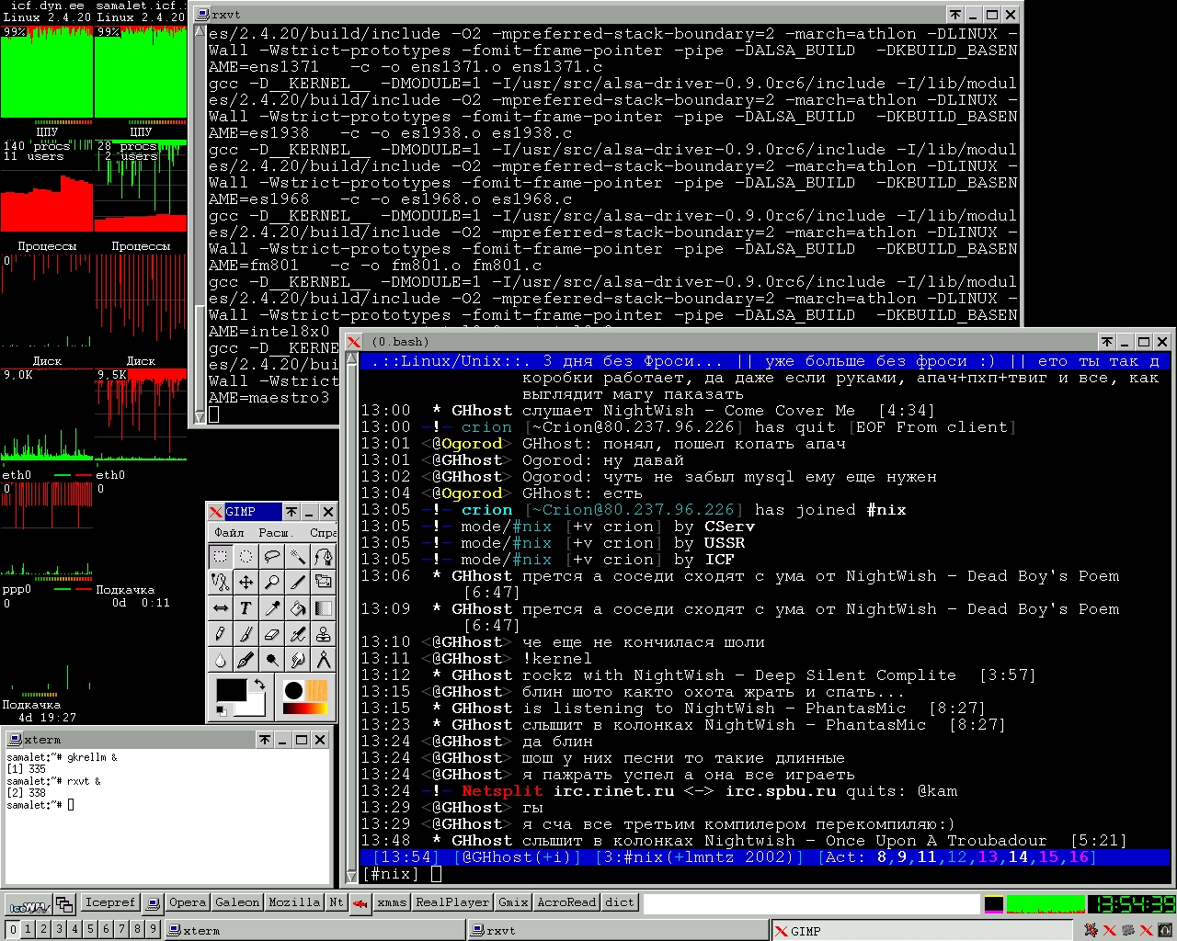Select the Measure compass tool
Image resolution: width=1177 pixels, height=941 pixels.
coord(324,659)
